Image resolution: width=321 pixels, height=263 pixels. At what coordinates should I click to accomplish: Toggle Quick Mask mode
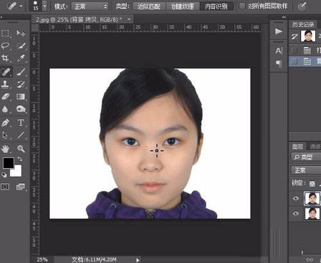[x=5, y=186]
